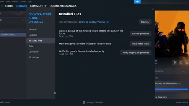Open the game settings gear icon

[x=175, y=62]
